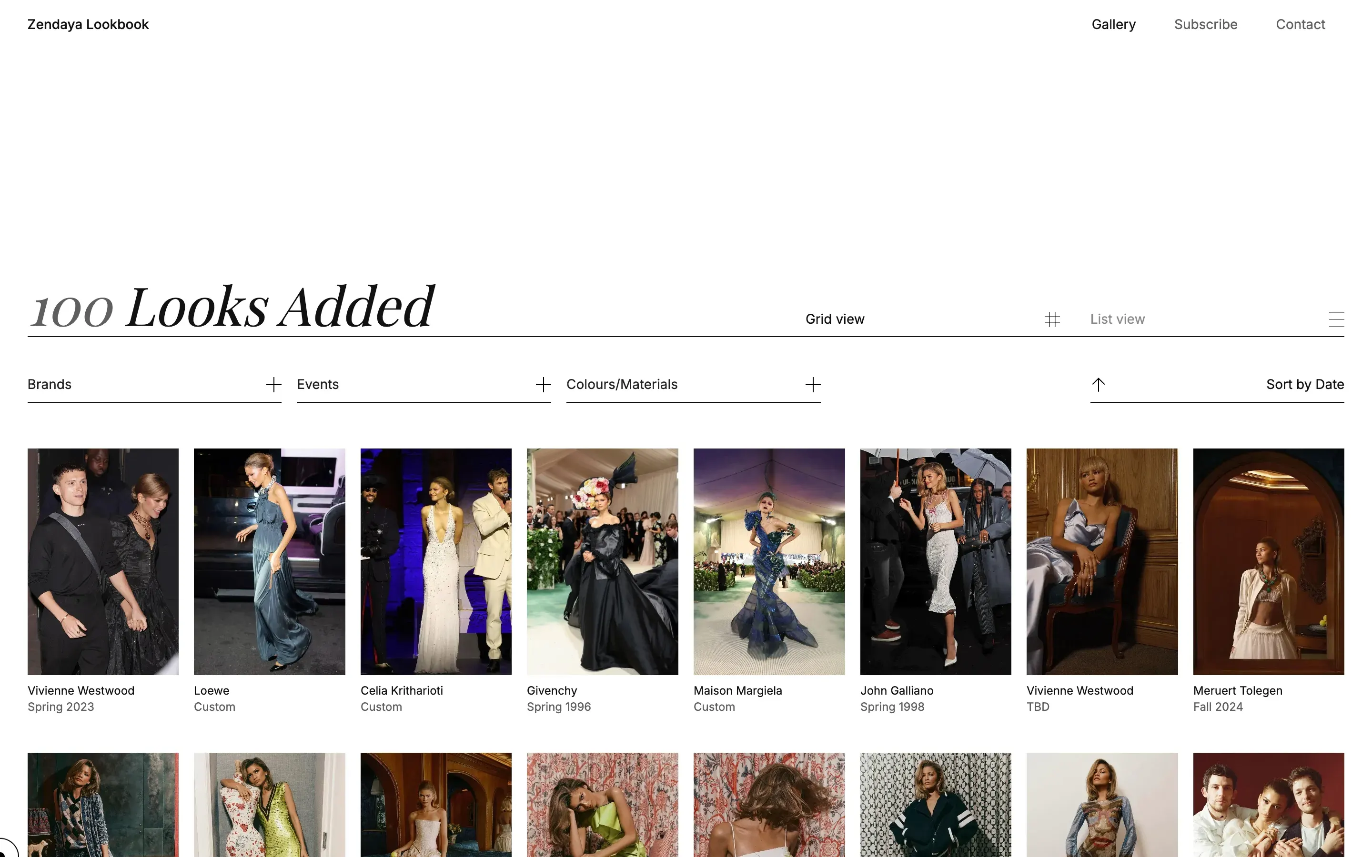The height and width of the screenshot is (857, 1372).
Task: Click the plus icon beside Events
Action: pyautogui.click(x=543, y=385)
